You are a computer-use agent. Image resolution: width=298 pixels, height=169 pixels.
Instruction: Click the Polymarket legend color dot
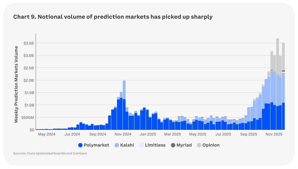[x=81, y=145]
